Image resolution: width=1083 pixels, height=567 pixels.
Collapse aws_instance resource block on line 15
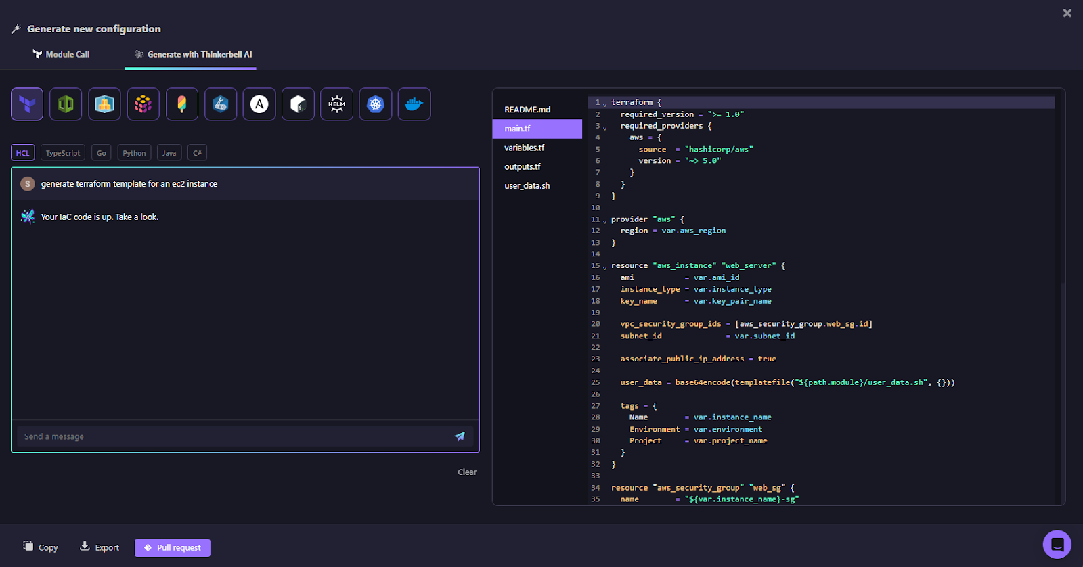[x=605, y=267]
